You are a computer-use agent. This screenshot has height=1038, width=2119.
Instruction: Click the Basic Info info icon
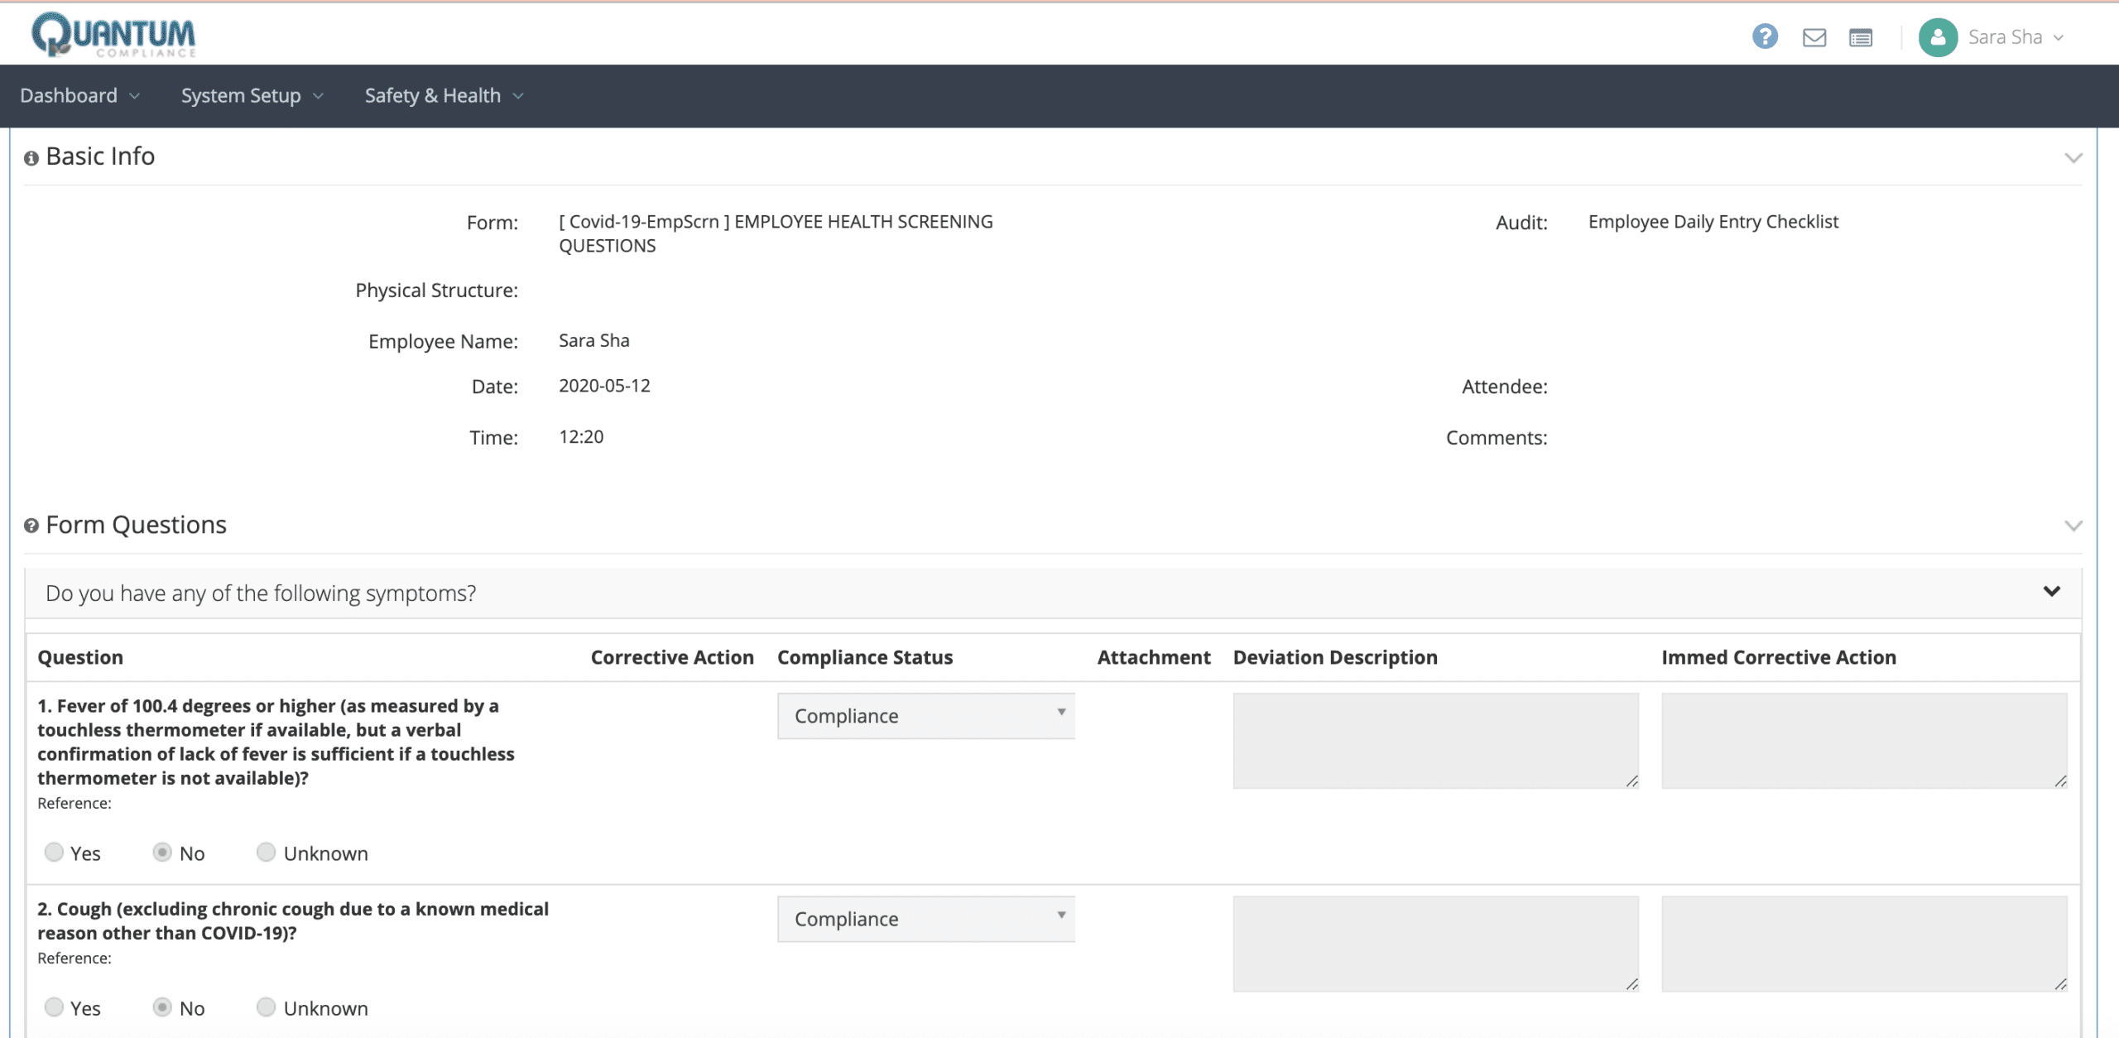tap(31, 158)
